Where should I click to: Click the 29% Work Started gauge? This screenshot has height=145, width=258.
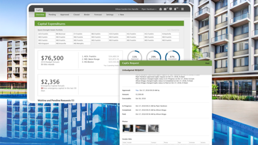153,56
